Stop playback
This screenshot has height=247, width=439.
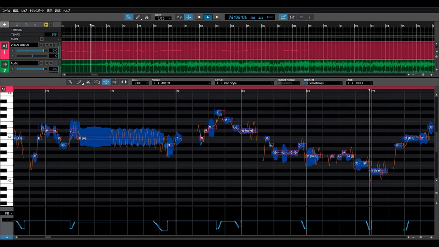[x=199, y=17]
